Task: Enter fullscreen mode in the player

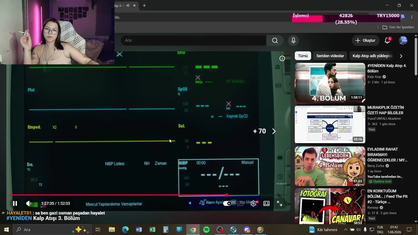Action: tap(280, 204)
